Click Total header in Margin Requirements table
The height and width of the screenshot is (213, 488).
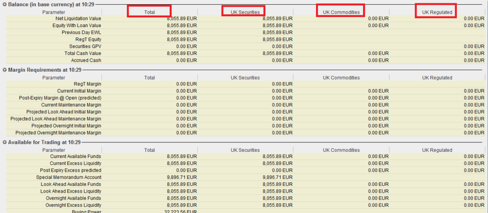pos(149,78)
